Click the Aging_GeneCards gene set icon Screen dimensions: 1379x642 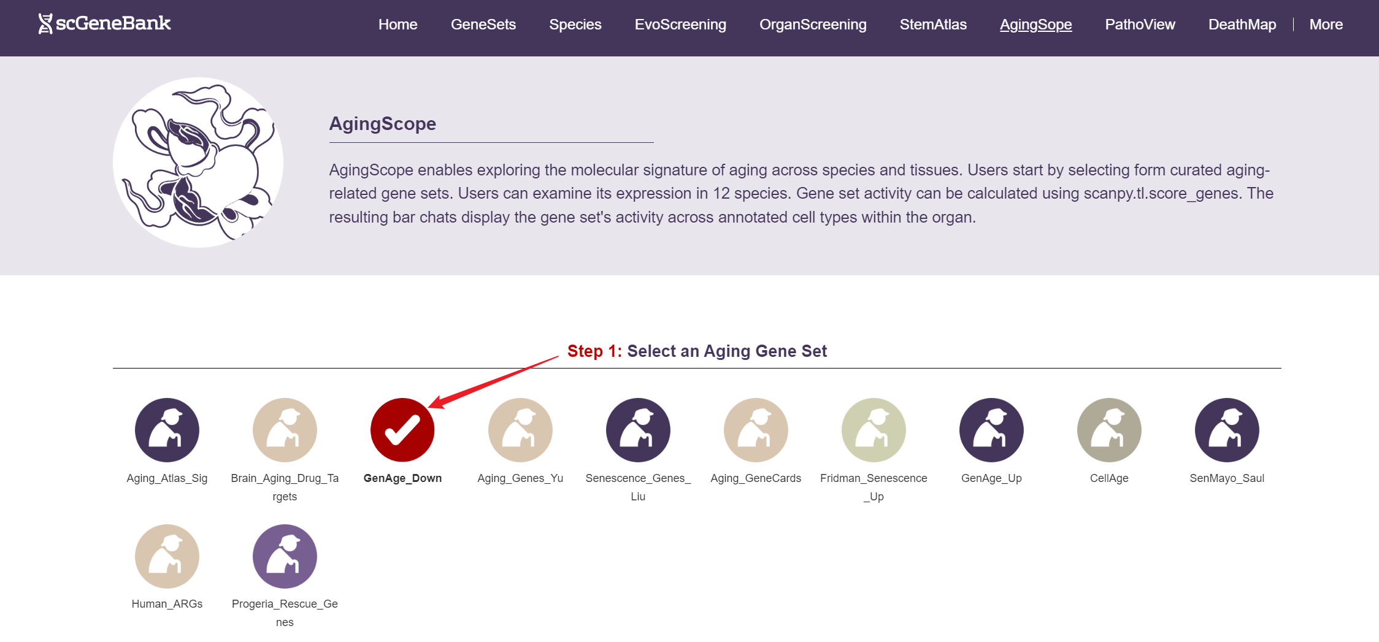click(756, 430)
